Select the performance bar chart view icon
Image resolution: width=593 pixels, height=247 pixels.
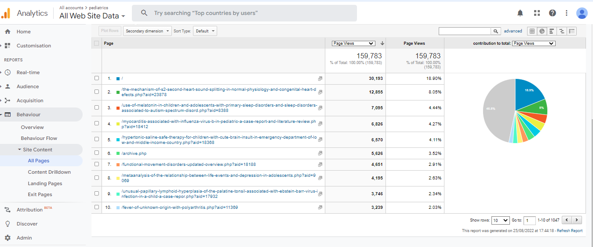click(x=552, y=31)
